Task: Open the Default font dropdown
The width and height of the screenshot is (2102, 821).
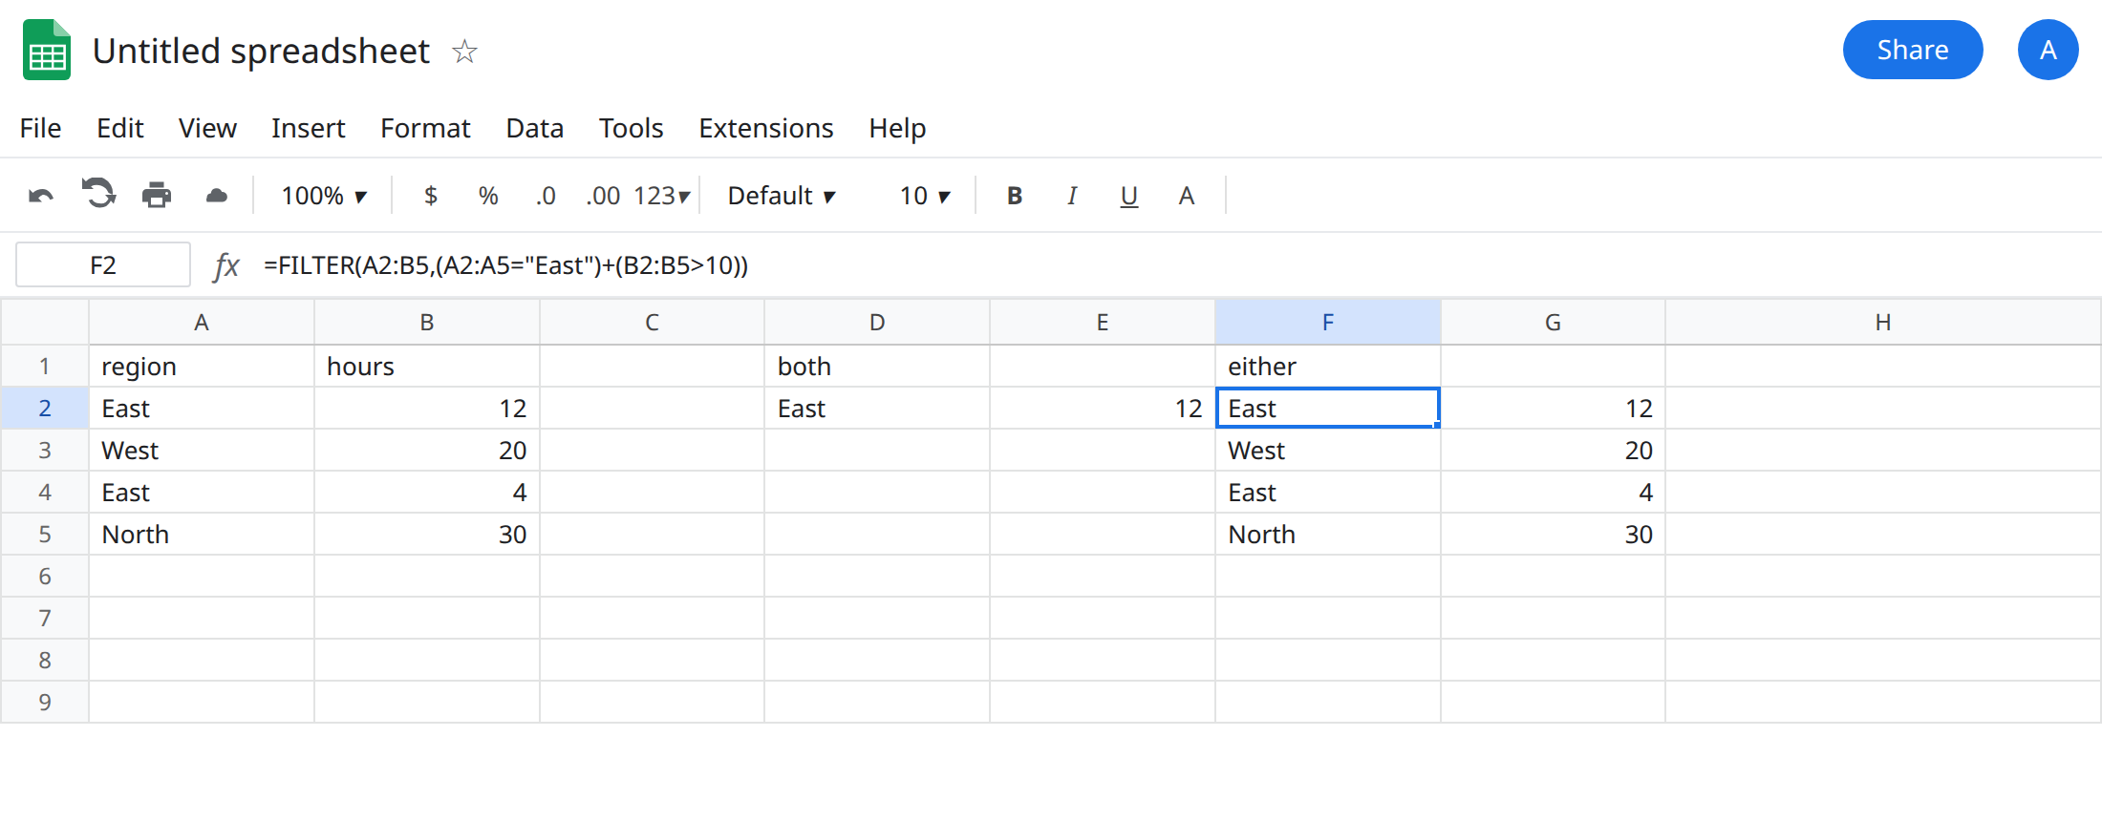Action: tap(782, 196)
